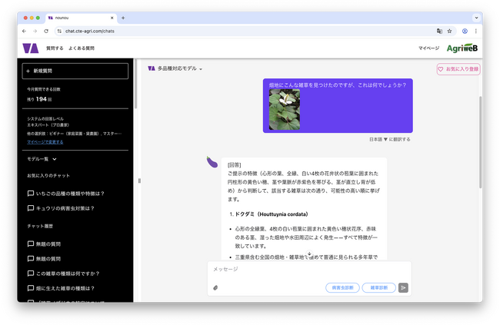
Task: Open the よくある質問 menu item
Action: [x=82, y=48]
